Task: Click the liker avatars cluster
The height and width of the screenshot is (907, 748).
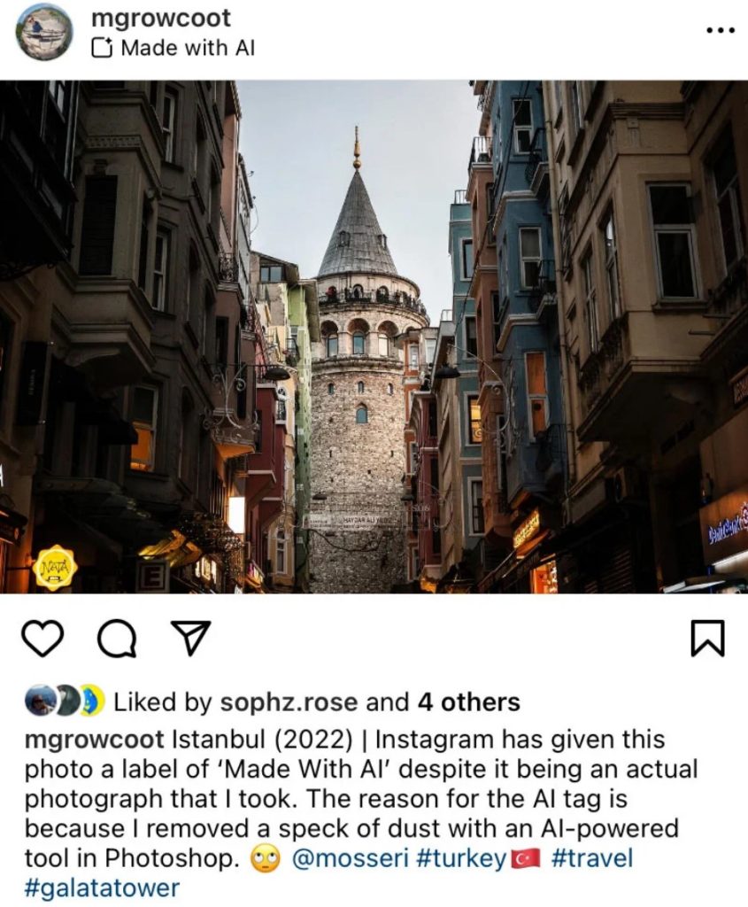Action: point(64,701)
